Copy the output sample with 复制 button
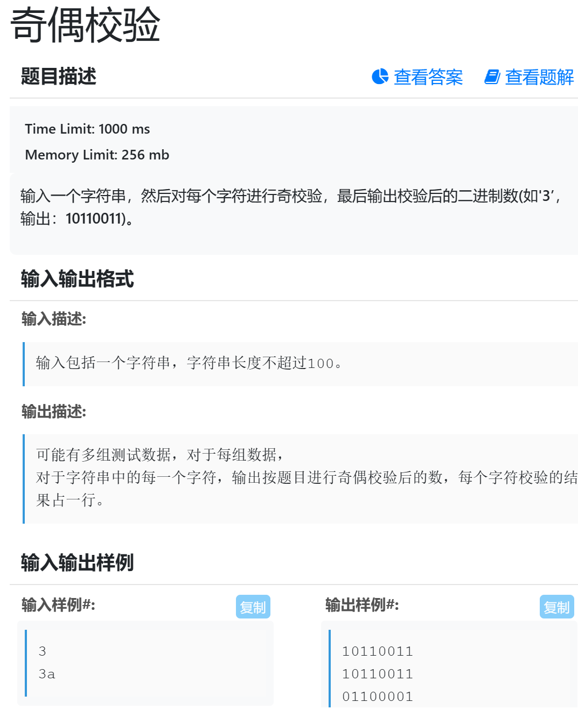Screen dimensions: 578x709 [556, 607]
